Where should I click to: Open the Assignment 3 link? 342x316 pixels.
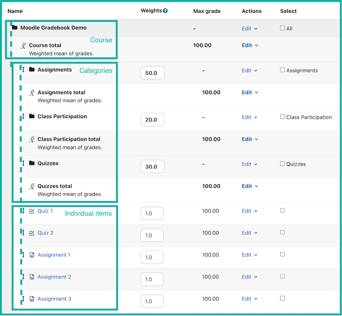pyautogui.click(x=54, y=299)
